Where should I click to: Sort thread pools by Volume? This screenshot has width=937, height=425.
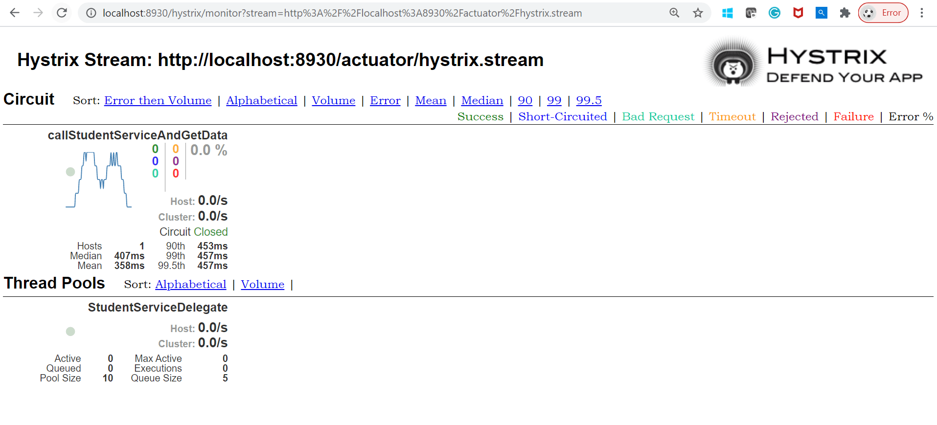point(263,284)
